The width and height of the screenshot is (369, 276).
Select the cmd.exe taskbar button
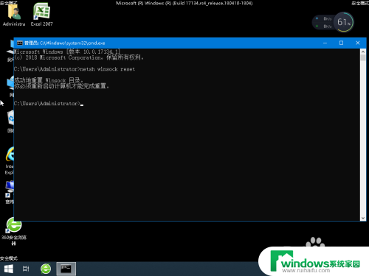pos(66,269)
